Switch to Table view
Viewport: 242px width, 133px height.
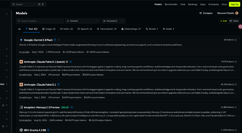pos(234,21)
